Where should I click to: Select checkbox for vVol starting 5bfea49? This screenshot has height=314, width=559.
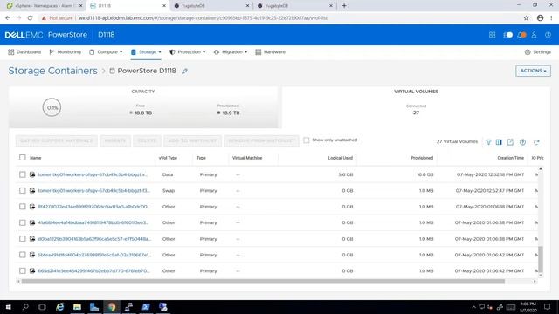click(23, 255)
